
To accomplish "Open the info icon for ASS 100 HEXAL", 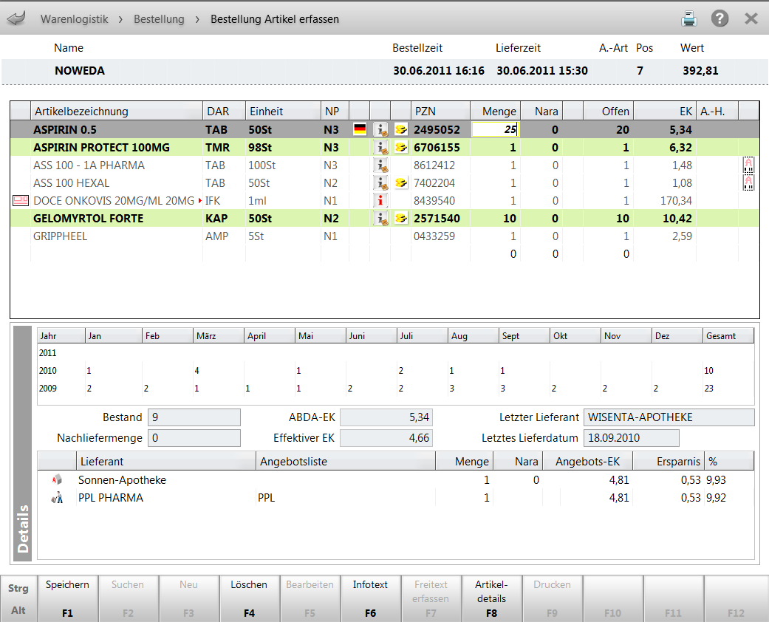I will pyautogui.click(x=380, y=183).
